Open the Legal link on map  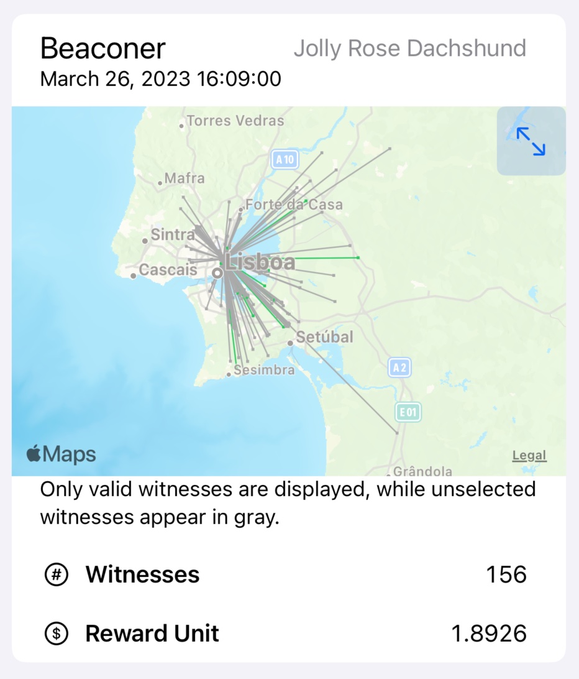[x=529, y=455]
